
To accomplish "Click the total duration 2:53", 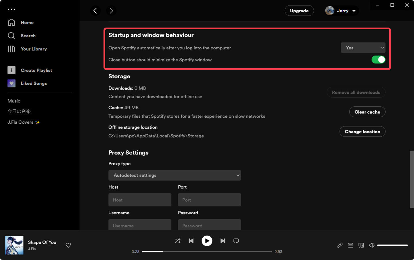I will pyautogui.click(x=278, y=252).
